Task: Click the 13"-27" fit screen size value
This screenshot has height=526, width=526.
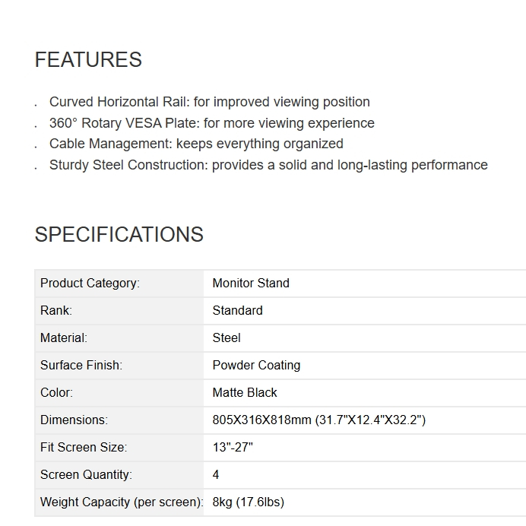Action: 233,447
